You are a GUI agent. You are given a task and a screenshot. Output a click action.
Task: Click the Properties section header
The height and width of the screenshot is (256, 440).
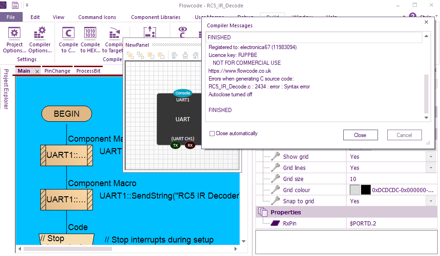347,212
